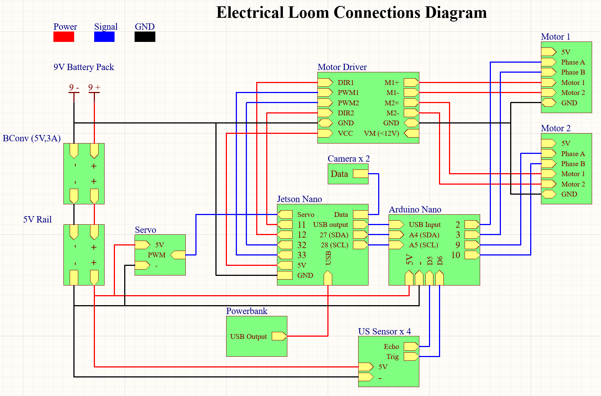Click the Signal legend label text
This screenshot has height=396, width=601.
(106, 27)
